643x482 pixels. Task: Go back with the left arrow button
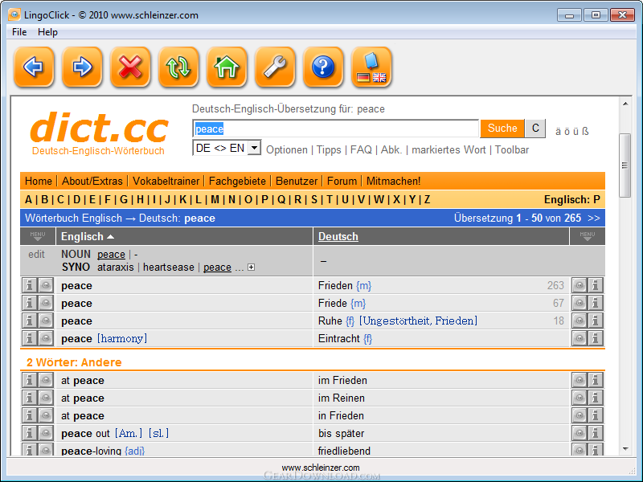coord(34,67)
